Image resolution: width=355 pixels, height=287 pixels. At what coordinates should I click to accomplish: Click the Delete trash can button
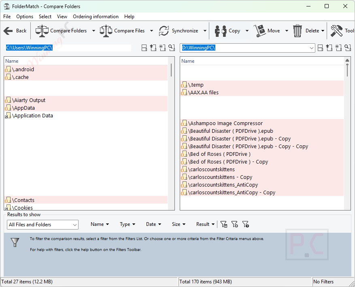pyautogui.click(x=306, y=31)
